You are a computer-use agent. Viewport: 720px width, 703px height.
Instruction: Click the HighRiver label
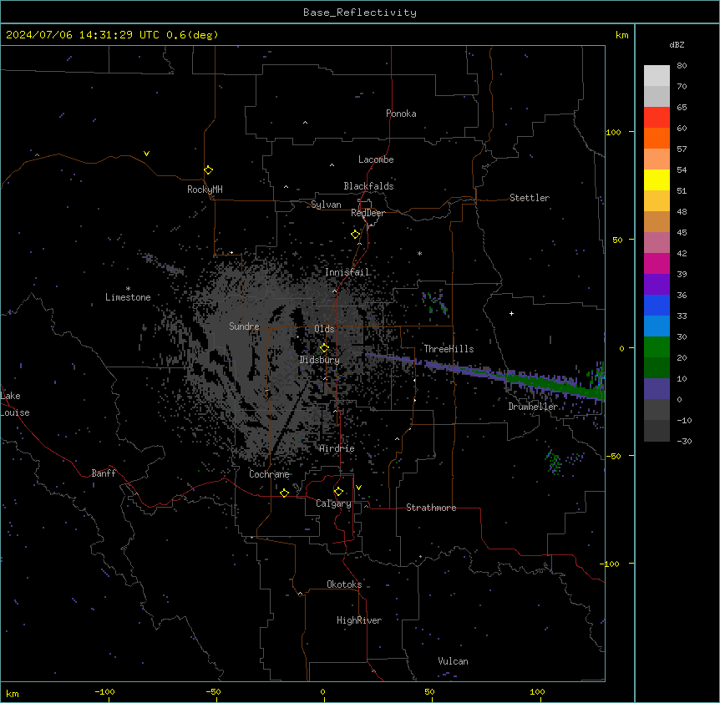(359, 620)
